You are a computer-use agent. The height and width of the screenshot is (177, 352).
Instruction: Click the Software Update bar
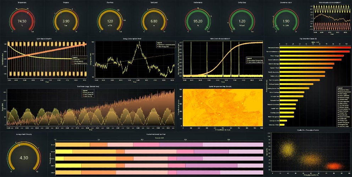[296, 84]
